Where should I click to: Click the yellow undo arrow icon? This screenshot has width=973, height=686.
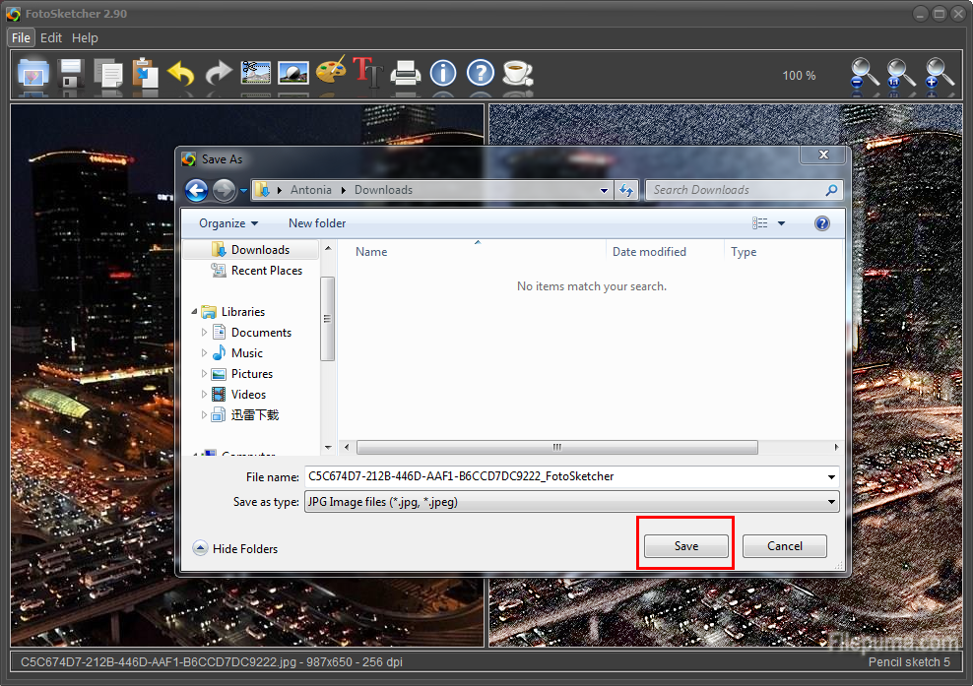tap(181, 74)
